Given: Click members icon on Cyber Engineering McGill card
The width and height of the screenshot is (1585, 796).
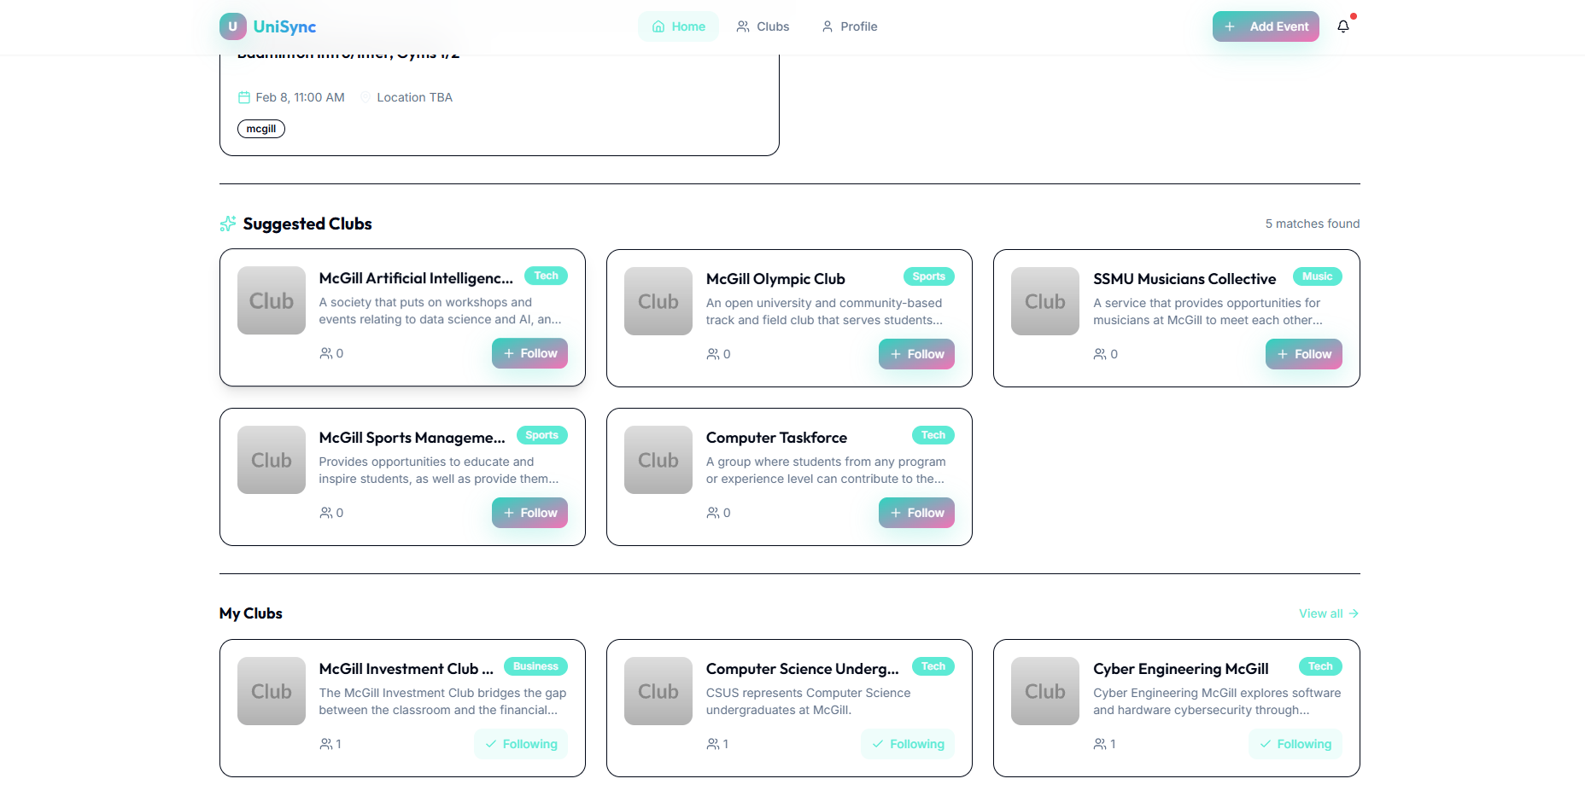Looking at the screenshot, I should pos(1100,744).
